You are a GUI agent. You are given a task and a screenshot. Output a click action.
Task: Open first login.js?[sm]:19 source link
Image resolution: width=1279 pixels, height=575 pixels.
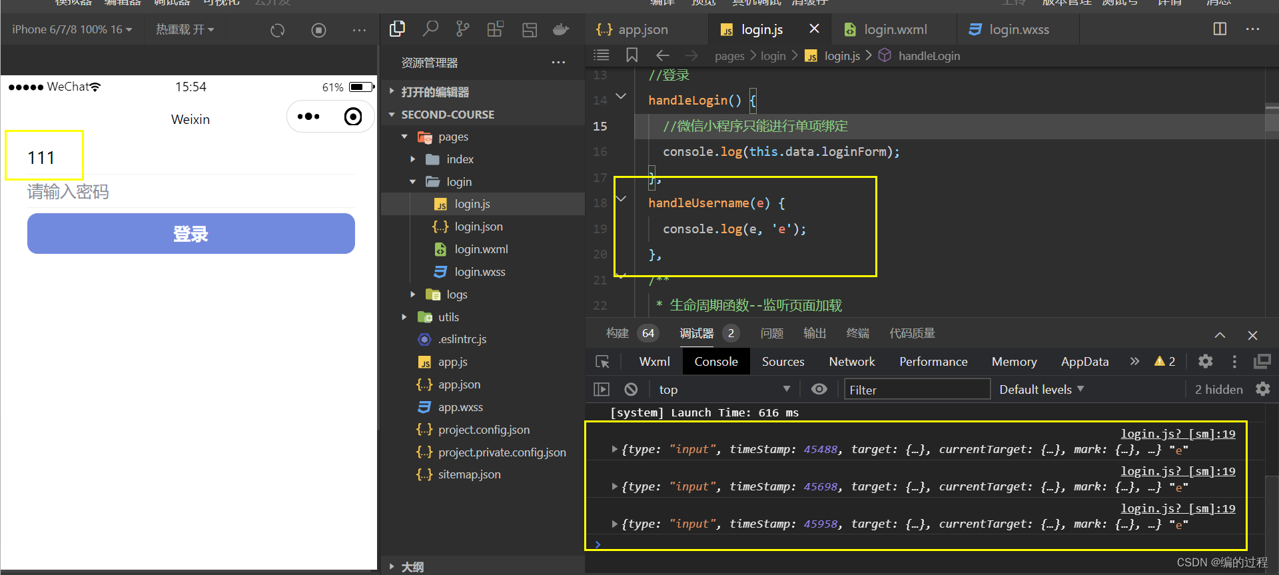pyautogui.click(x=1178, y=434)
